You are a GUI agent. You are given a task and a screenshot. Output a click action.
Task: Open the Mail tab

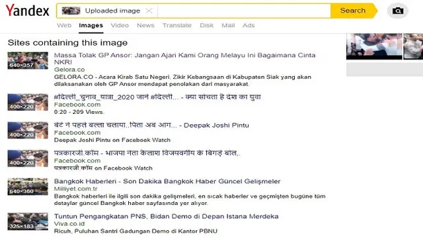pos(228,25)
